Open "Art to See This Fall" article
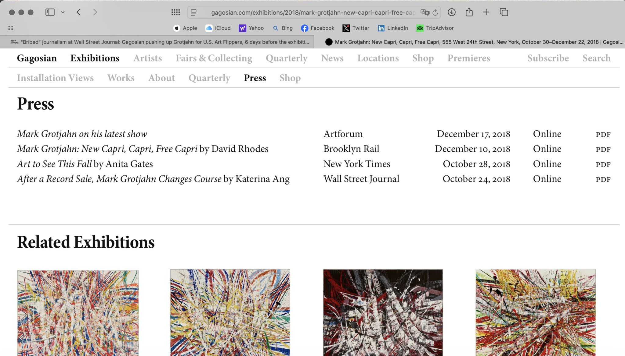Viewport: 625px width, 356px height. click(85, 164)
